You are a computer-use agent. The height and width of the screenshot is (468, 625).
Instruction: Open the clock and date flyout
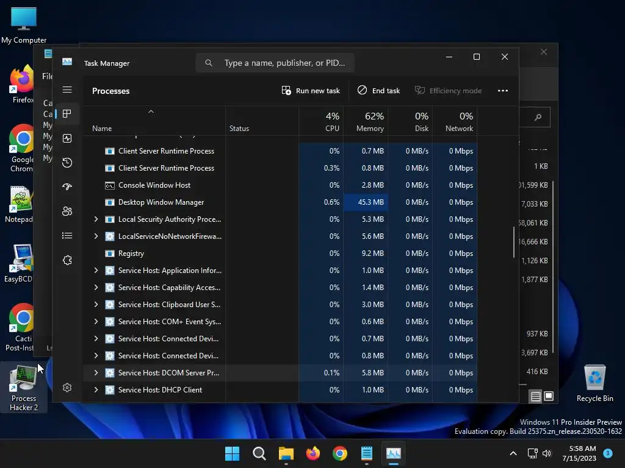pyautogui.click(x=579, y=453)
